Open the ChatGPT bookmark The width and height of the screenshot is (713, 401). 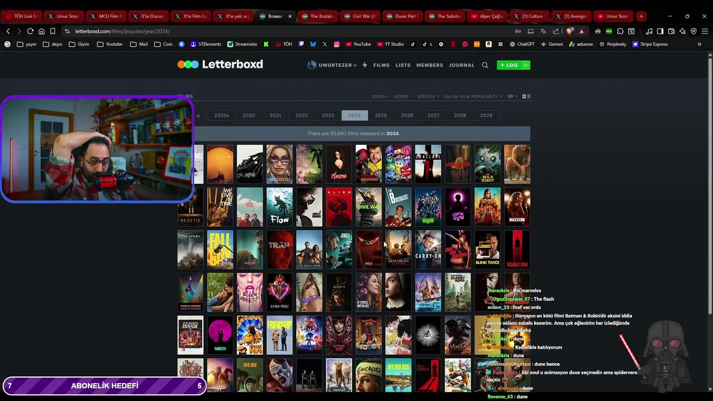pyautogui.click(x=521, y=44)
